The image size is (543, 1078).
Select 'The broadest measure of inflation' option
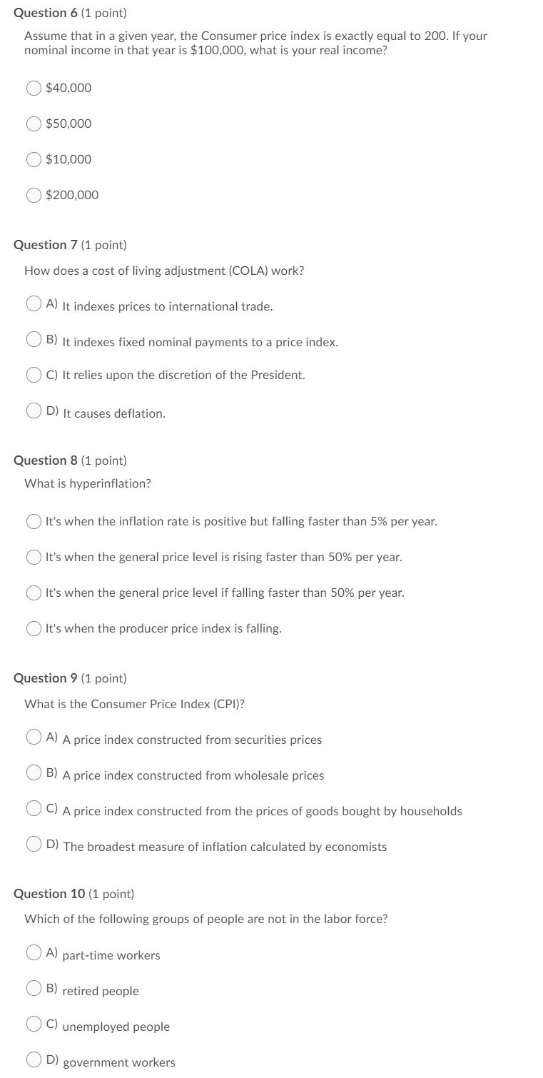33,844
